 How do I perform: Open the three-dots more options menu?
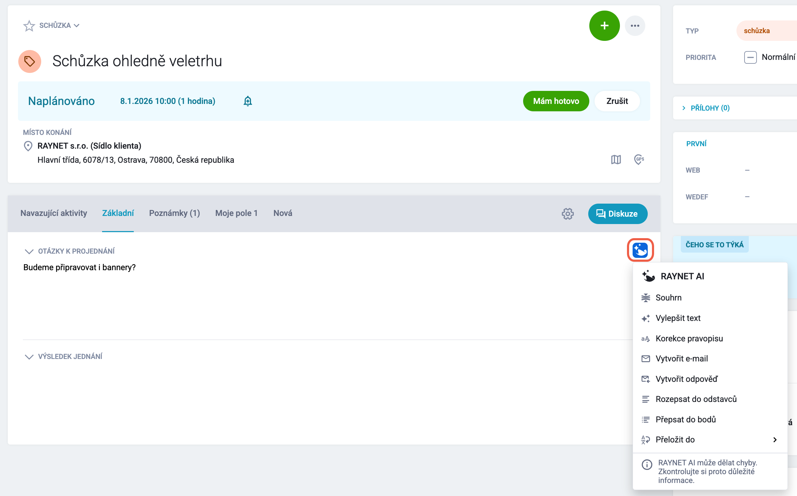coord(635,25)
